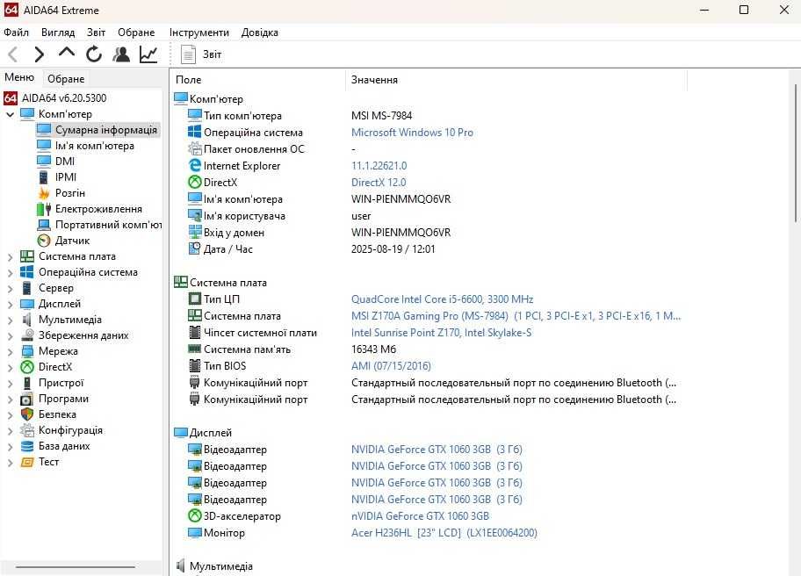Image resolution: width=801 pixels, height=576 pixels.
Task: Click the Безпека shield icon
Action: (x=26, y=414)
